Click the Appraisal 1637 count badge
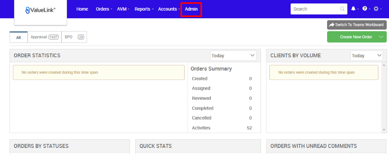The image size is (389, 154). click(x=53, y=37)
